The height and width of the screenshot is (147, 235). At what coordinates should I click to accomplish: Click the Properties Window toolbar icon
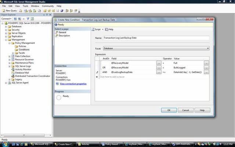click(76, 11)
